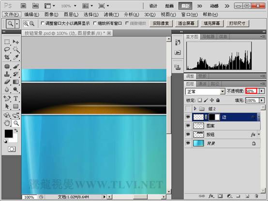Select the Crop tool
The width and height of the screenshot is (268, 201).
point(7,57)
